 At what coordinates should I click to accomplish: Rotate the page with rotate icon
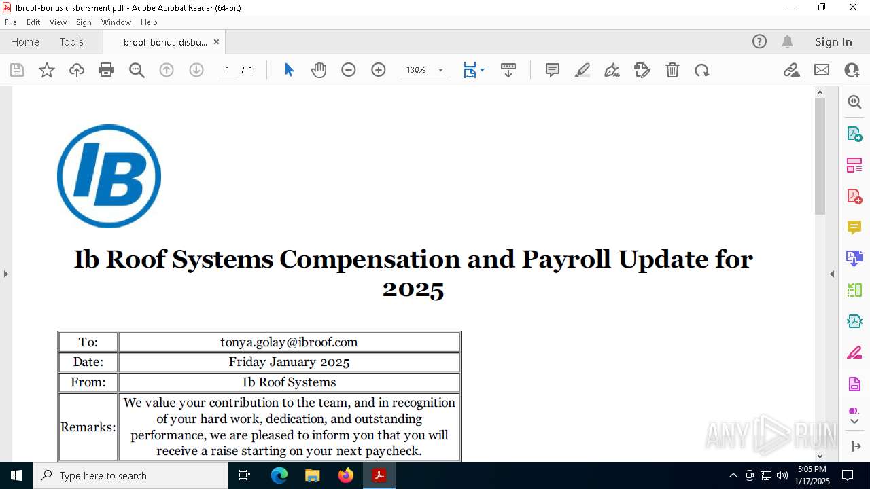[702, 70]
